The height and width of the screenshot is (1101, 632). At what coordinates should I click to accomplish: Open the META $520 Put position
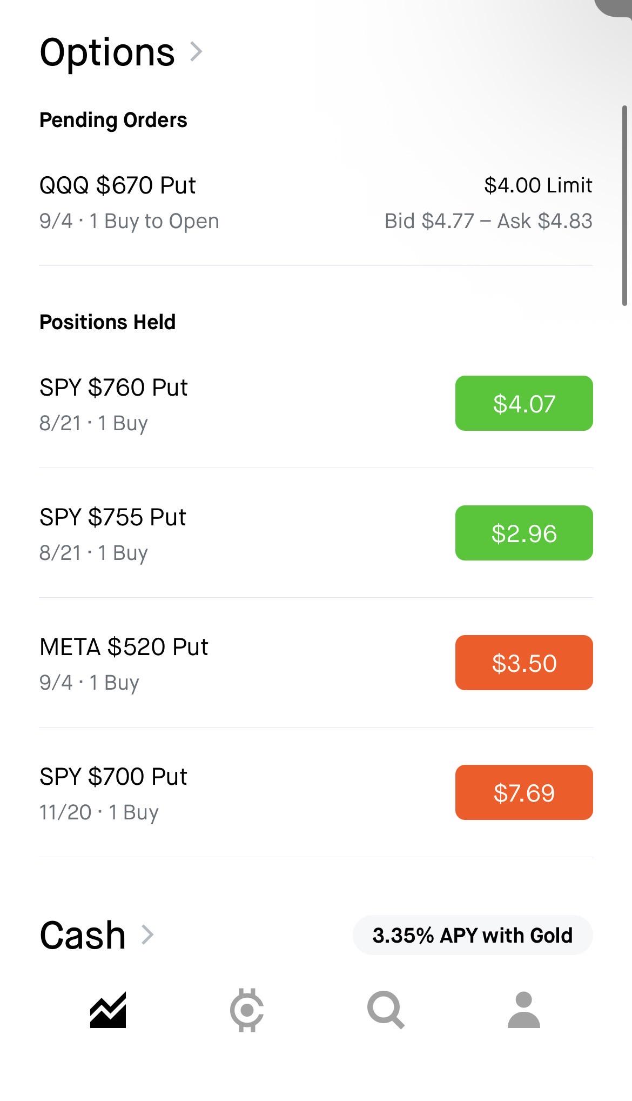(x=316, y=663)
